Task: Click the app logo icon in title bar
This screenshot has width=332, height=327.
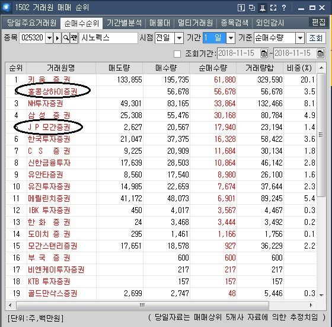Action: tap(6, 7)
